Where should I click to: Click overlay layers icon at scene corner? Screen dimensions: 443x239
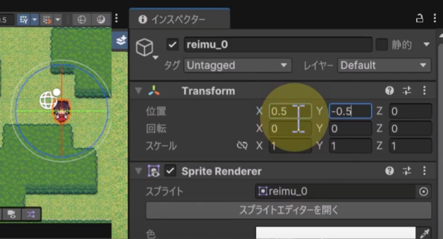pyautogui.click(x=121, y=40)
